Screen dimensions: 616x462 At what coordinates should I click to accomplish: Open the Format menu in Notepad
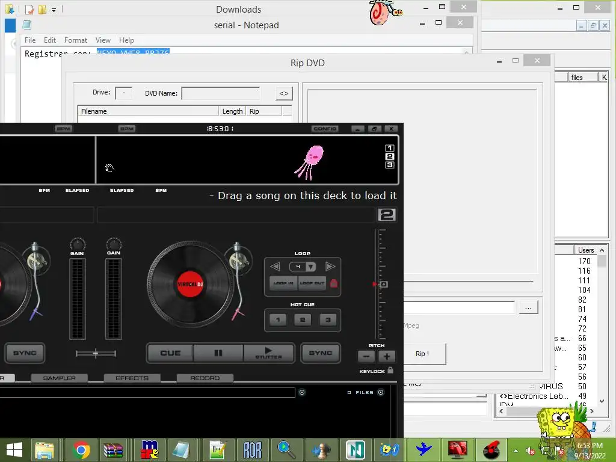(x=75, y=40)
